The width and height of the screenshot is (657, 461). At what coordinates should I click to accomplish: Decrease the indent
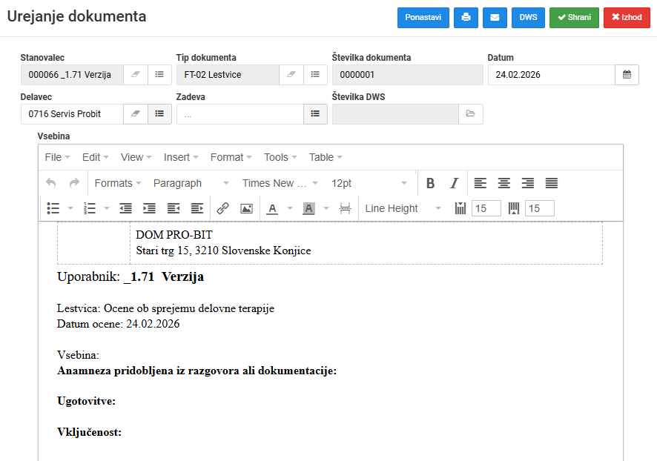click(x=126, y=208)
